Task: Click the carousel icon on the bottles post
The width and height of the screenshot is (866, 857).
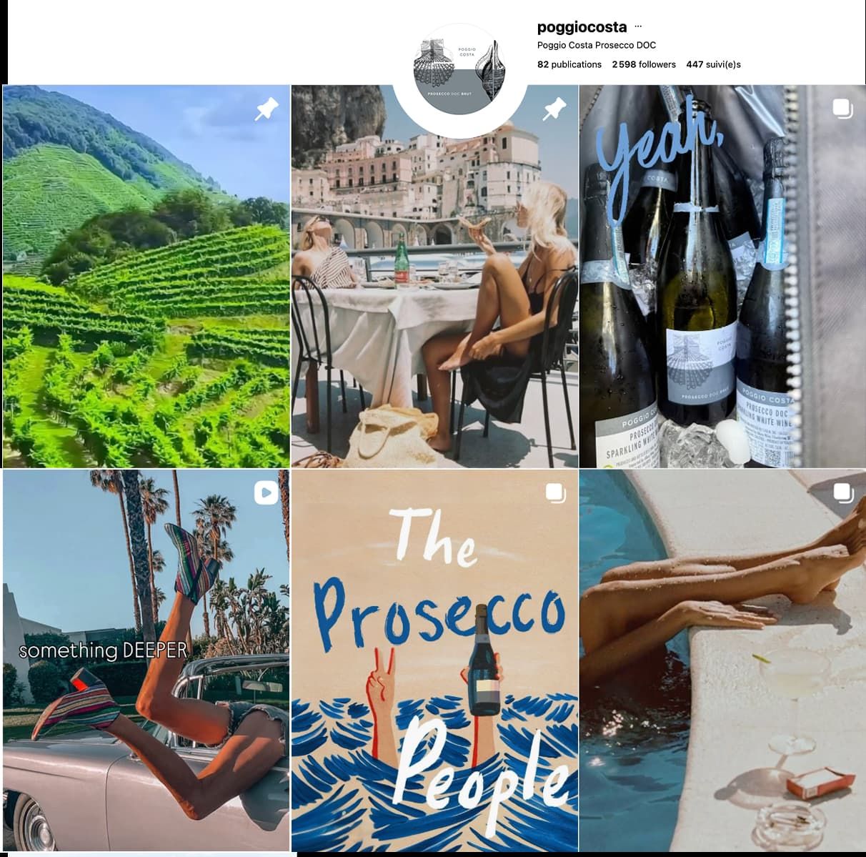Action: [842, 109]
